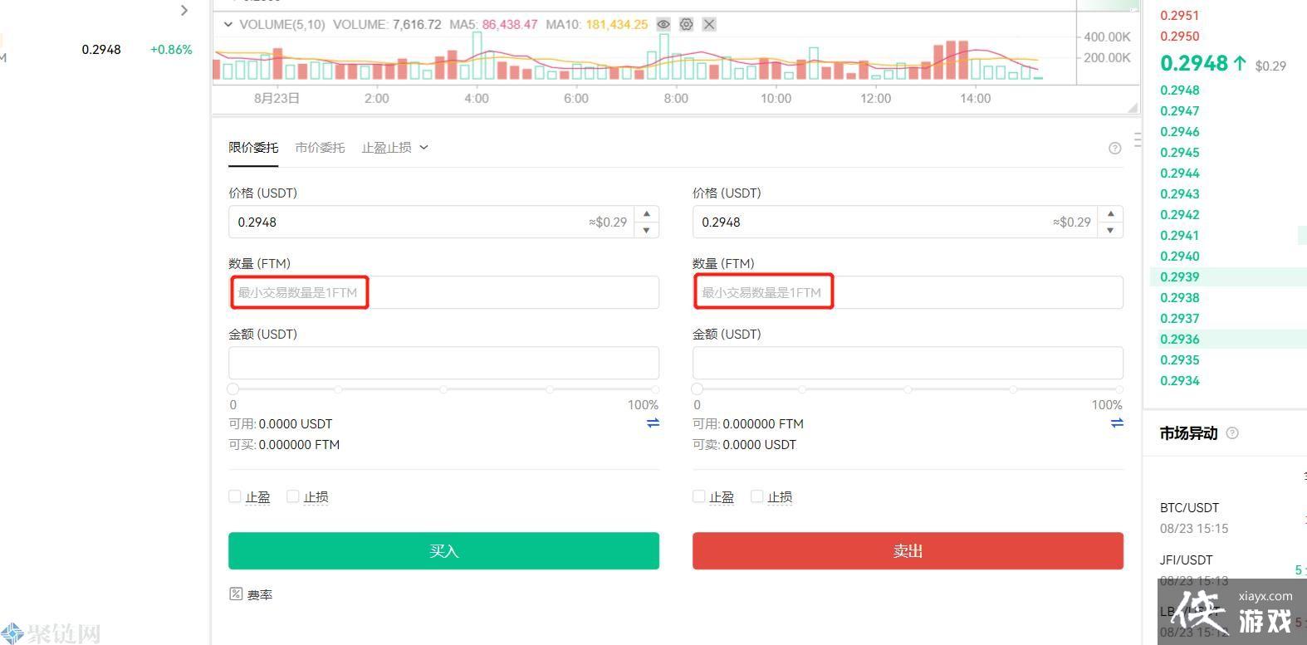Click the fee rate (费率) icon
The width and height of the screenshot is (1307, 645).
pyautogui.click(x=236, y=594)
